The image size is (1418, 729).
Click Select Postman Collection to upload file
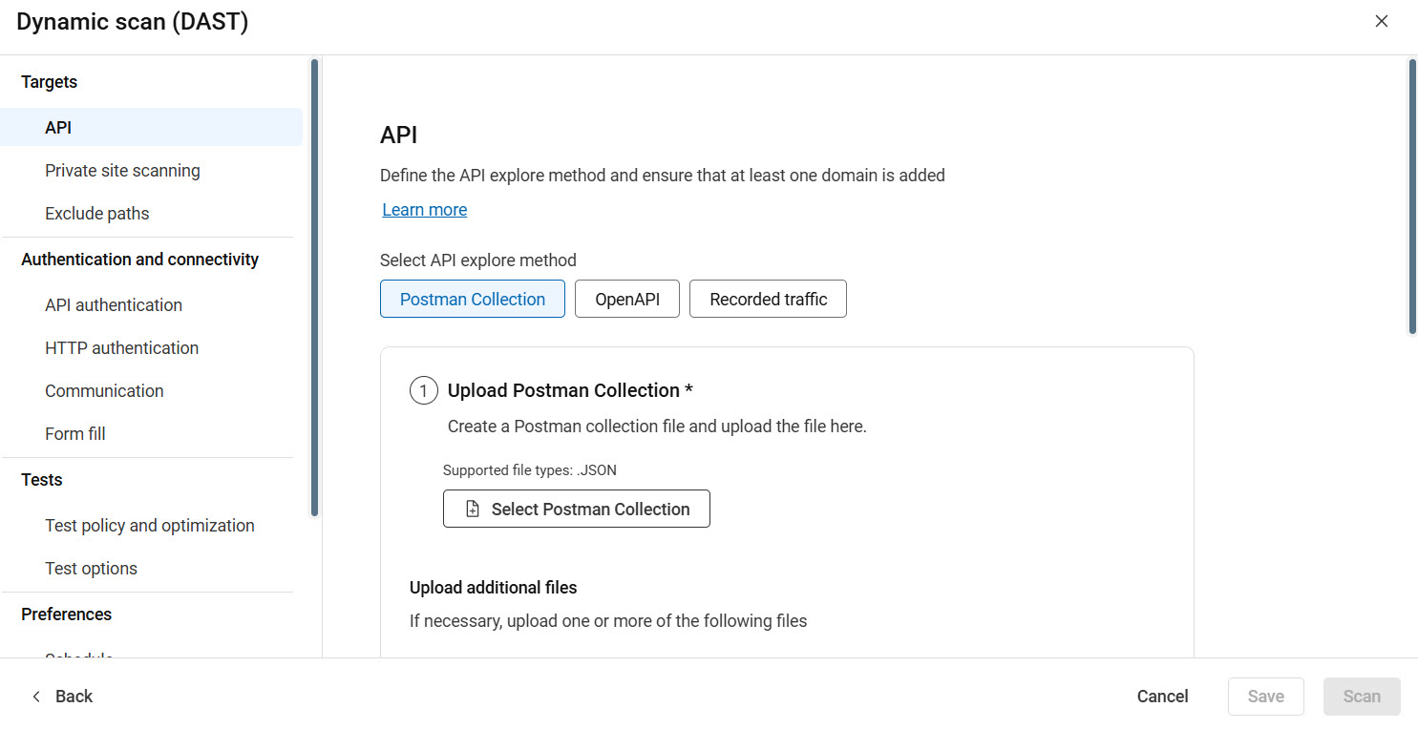pyautogui.click(x=576, y=509)
